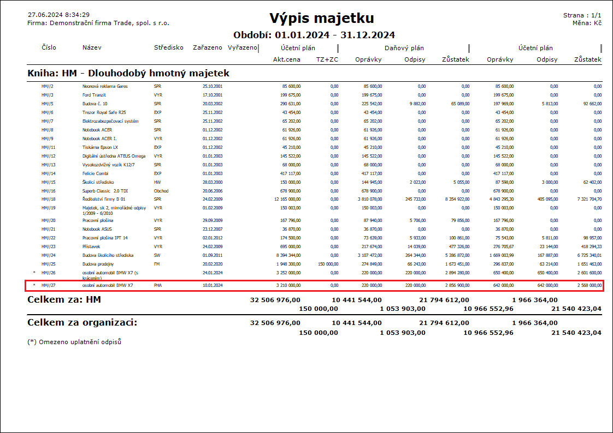The height and width of the screenshot is (433, 613).
Task: Click the cost centre value "PHA"
Action: [x=158, y=285]
